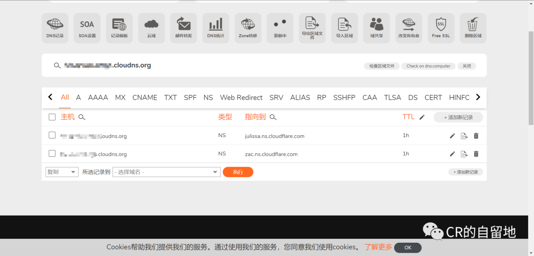534x256 pixels.
Task: Click the 邮件转发 mail forwarding icon
Action: 183,28
